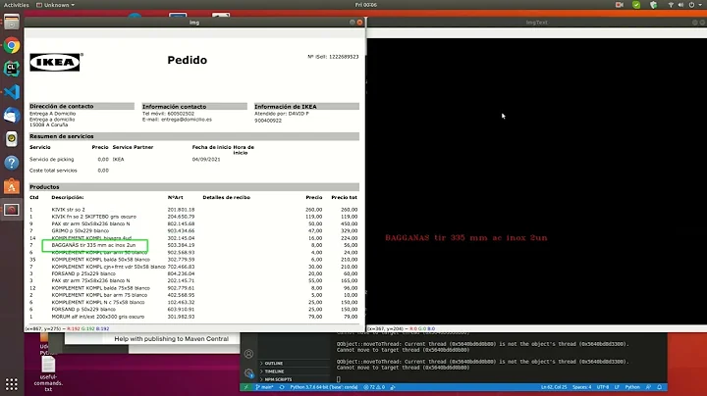Open the Help icon in dock
This screenshot has height=396, width=707.
point(11,162)
